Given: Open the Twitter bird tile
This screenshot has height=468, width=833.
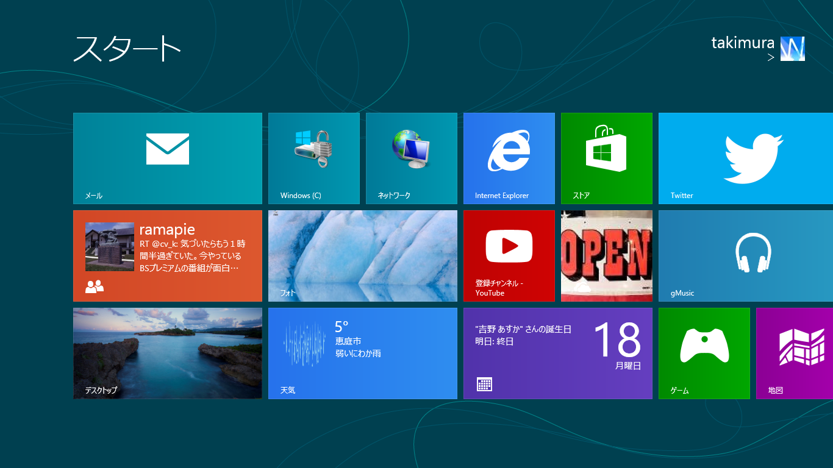Looking at the screenshot, I should pos(746,158).
